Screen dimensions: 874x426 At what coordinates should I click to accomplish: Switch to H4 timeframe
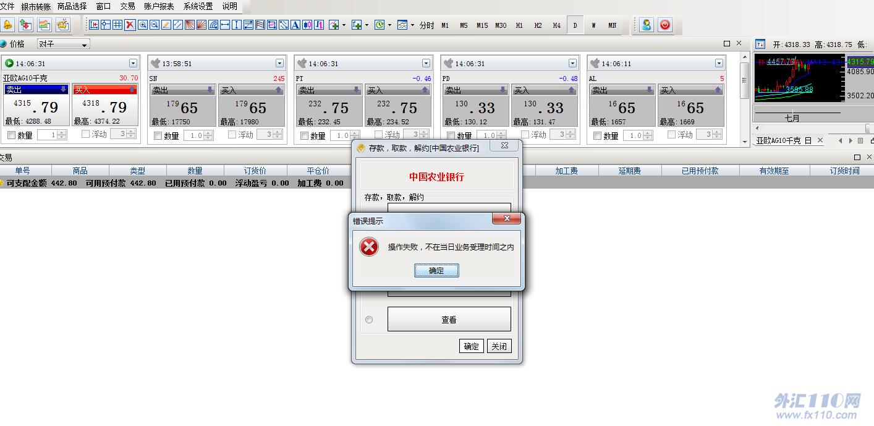[x=556, y=25]
